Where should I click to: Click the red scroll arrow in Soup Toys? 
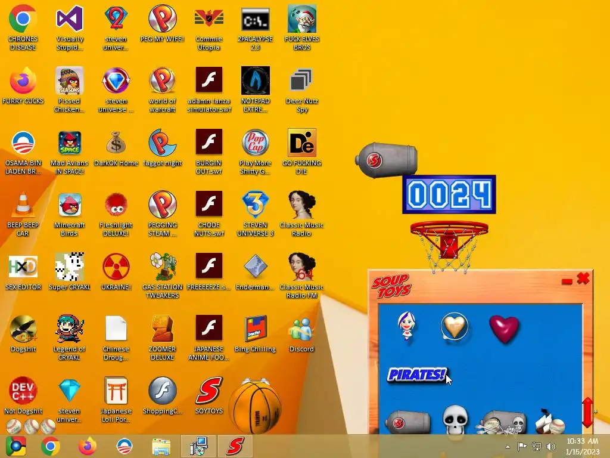point(587,412)
